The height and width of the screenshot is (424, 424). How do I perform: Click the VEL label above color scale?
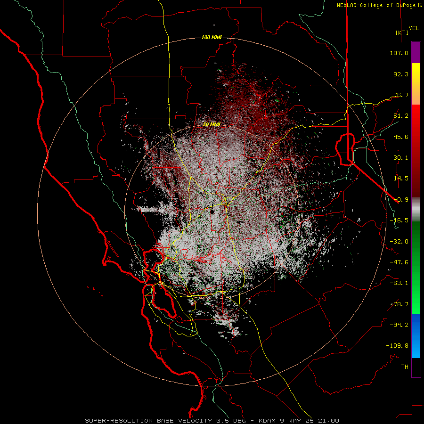point(414,28)
